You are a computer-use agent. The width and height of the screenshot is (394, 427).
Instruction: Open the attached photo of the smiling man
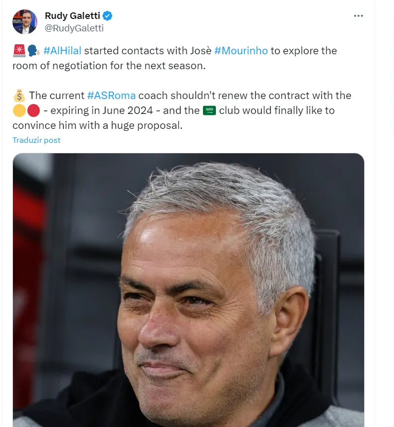pyautogui.click(x=188, y=289)
